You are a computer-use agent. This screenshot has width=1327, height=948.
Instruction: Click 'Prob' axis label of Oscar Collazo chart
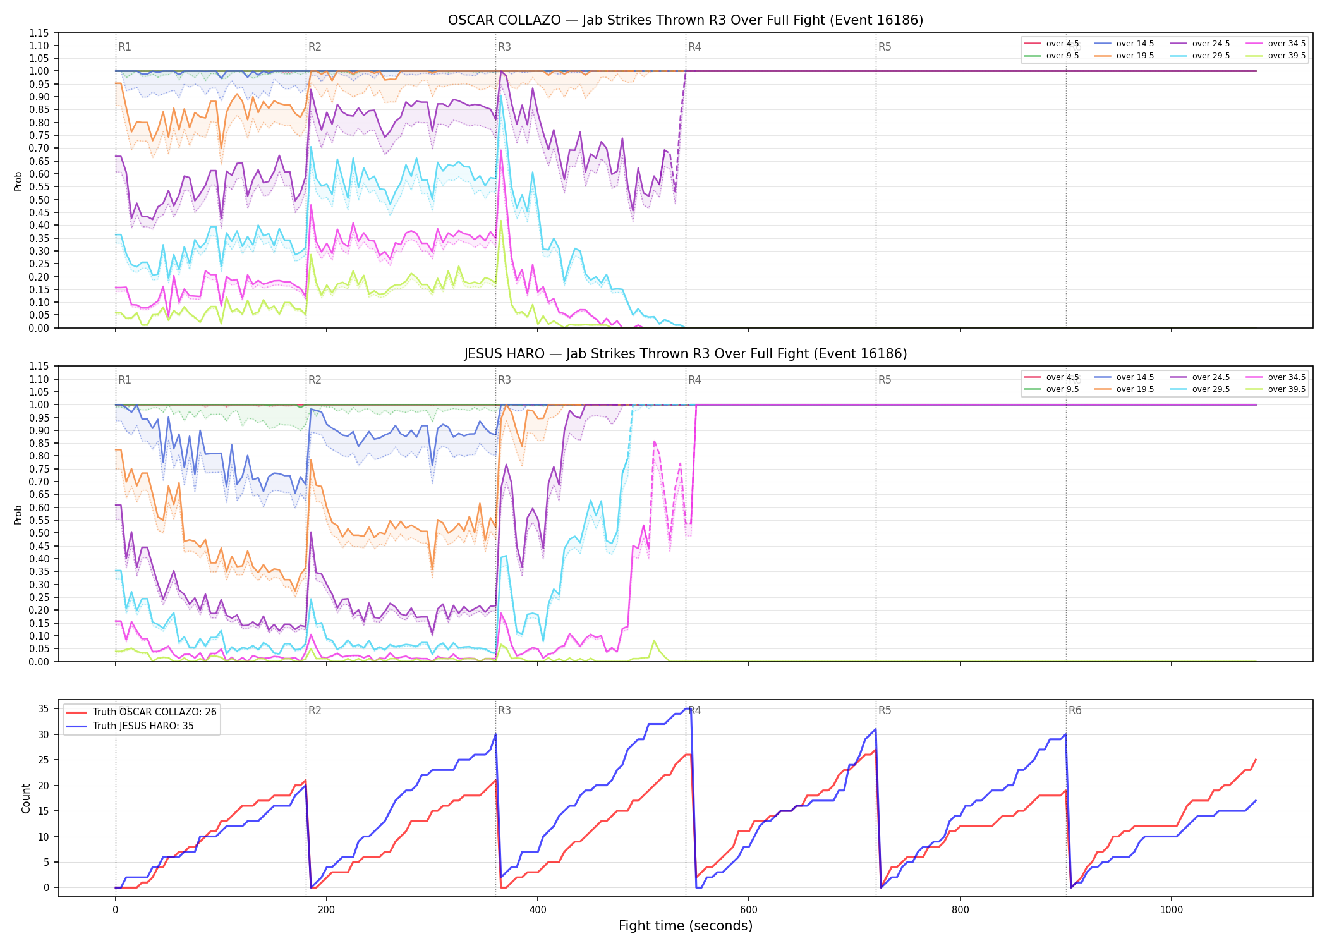click(18, 181)
